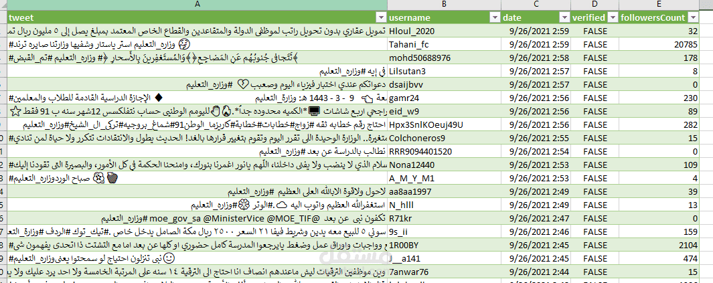Select column A header
713x283 pixels.
click(197, 4)
